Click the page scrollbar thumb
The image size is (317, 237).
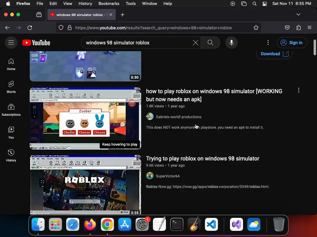click(315, 47)
